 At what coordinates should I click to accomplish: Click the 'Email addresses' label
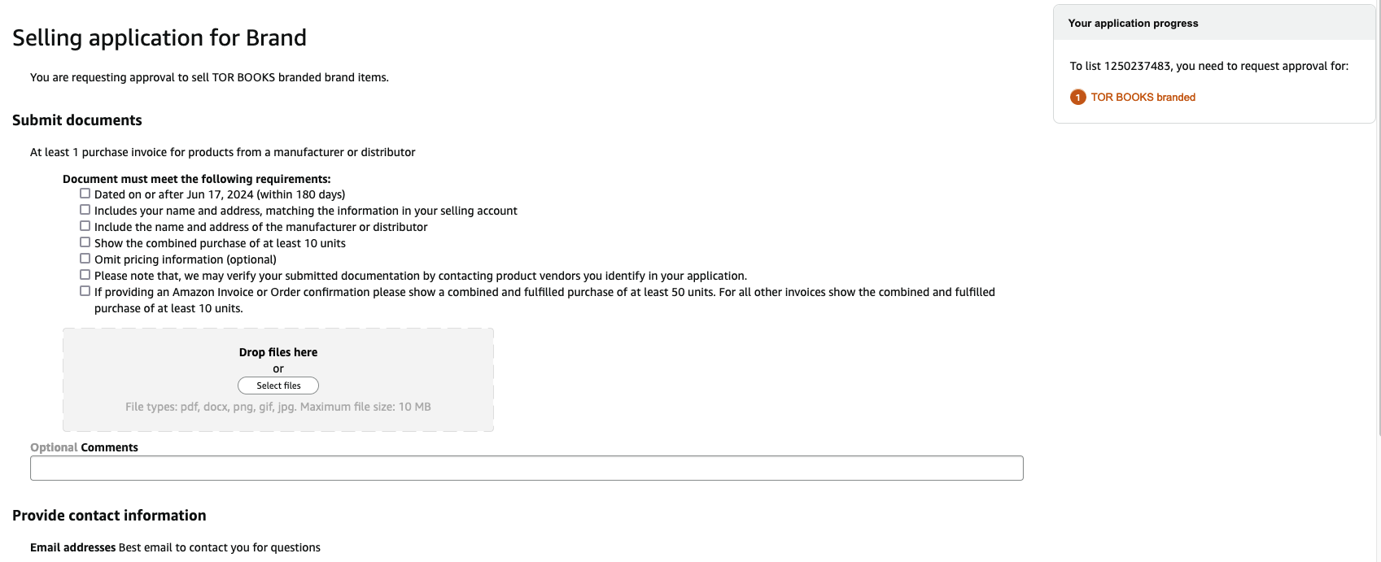[72, 547]
